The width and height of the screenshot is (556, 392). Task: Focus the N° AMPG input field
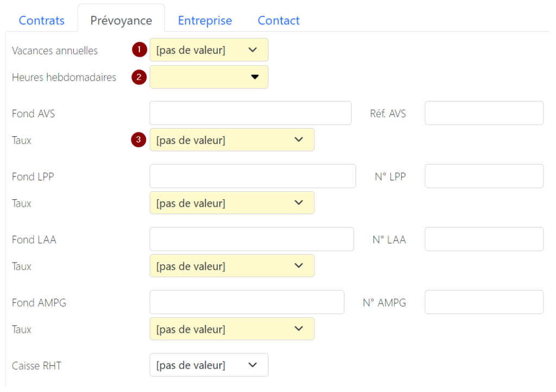[x=484, y=302]
